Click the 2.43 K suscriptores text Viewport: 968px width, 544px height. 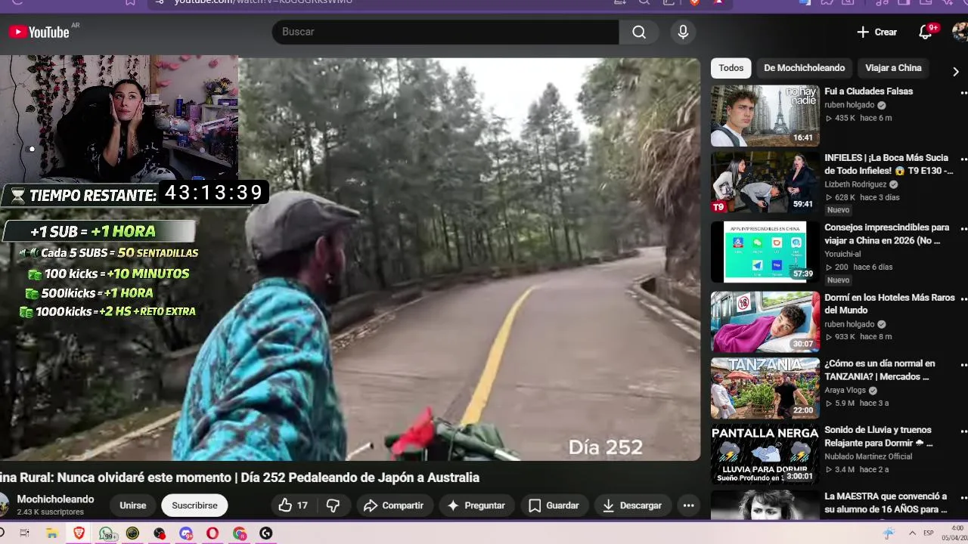[50, 512]
